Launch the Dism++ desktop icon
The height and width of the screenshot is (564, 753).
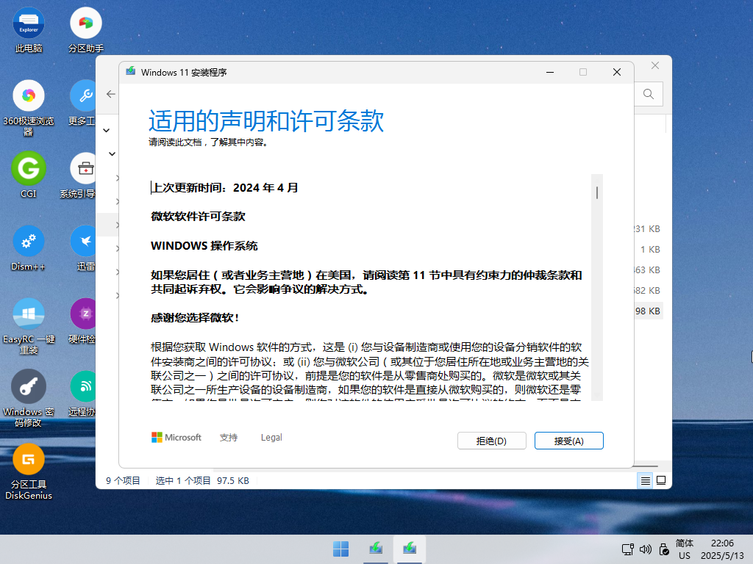pos(29,248)
